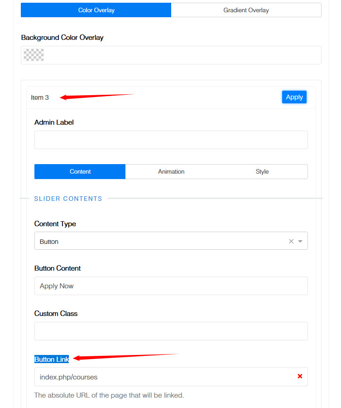Switch to the Color Overlay tab
Screen dimensions: 341x408
(96, 10)
